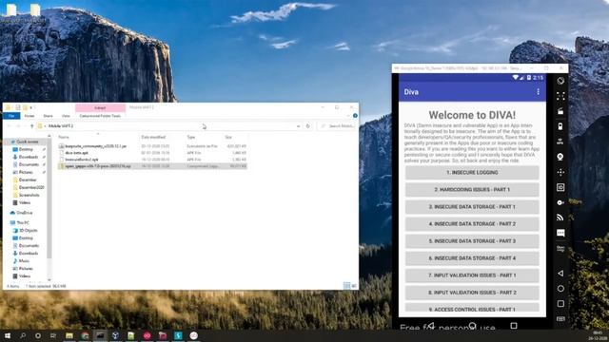
Task: Refresh the Explorer address bar
Action: [308, 126]
